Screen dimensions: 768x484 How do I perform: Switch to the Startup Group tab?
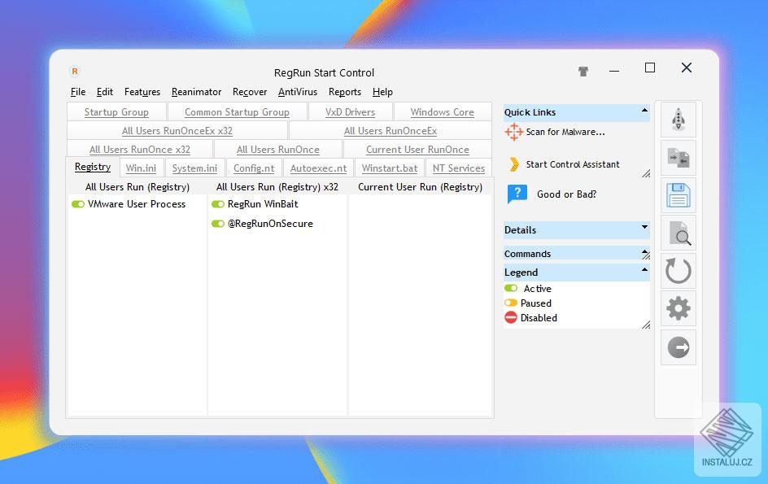point(116,112)
